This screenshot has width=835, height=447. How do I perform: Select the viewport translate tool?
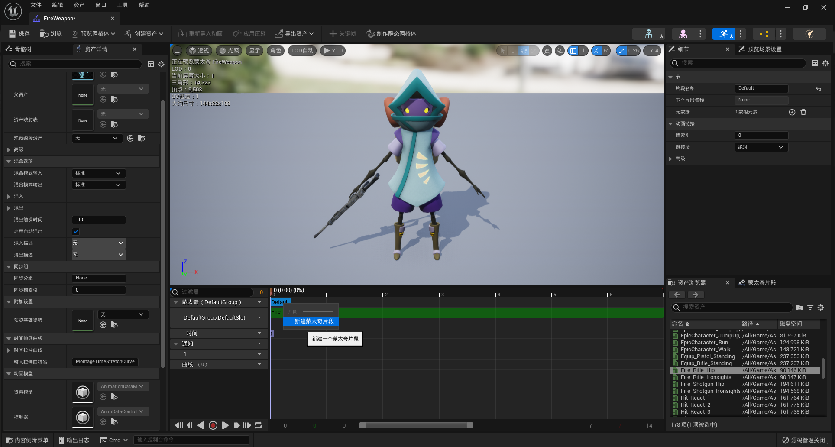pos(513,51)
